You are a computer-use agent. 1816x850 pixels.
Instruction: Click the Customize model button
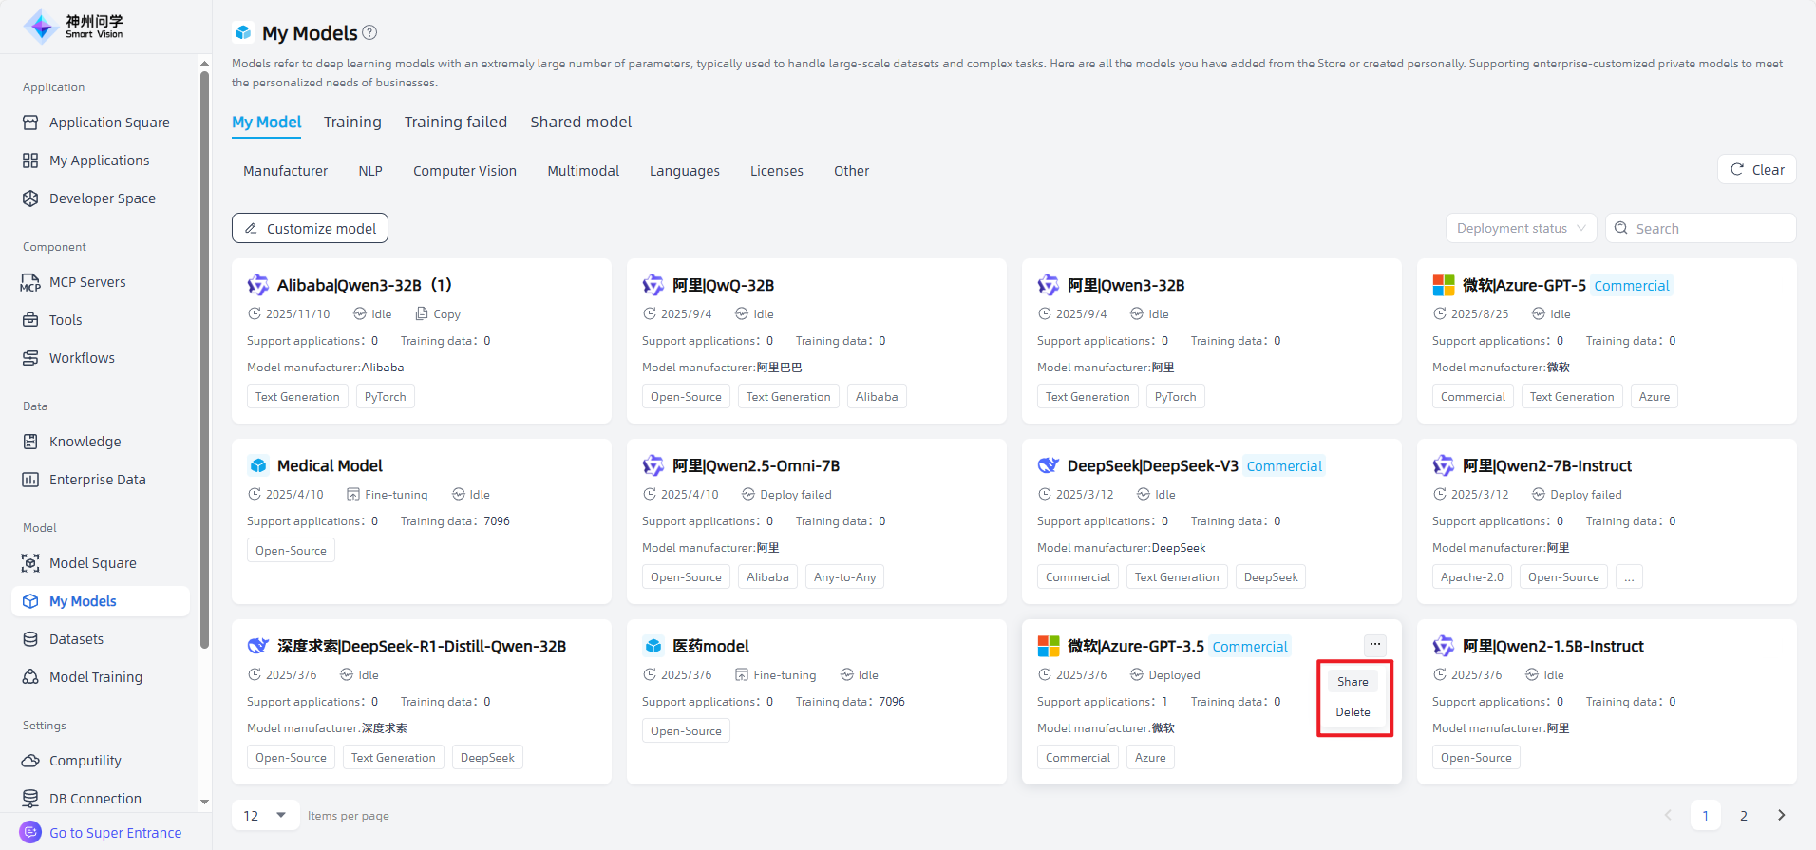[x=310, y=228]
